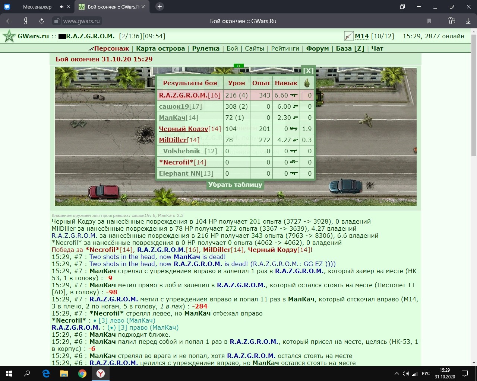Hide the table via Убрать таблицу
477x381 pixels.
(235, 185)
